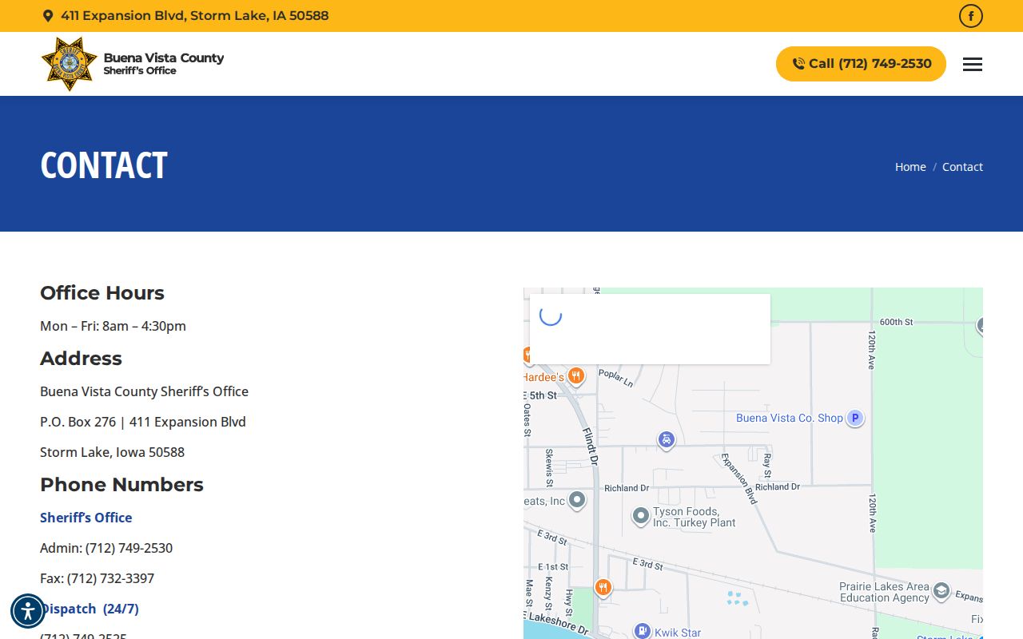
Task: Click the loading map info card
Action: coord(650,329)
